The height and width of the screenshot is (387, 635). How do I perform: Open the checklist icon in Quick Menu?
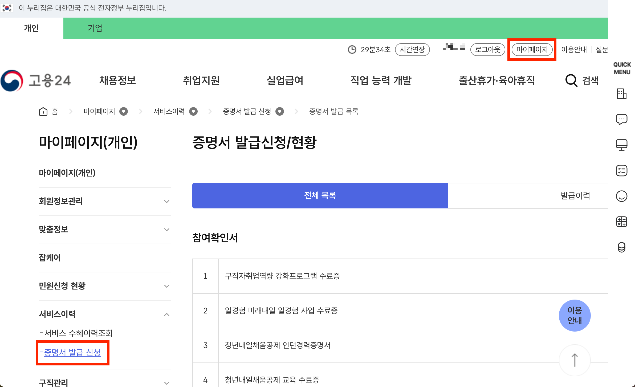[621, 171]
